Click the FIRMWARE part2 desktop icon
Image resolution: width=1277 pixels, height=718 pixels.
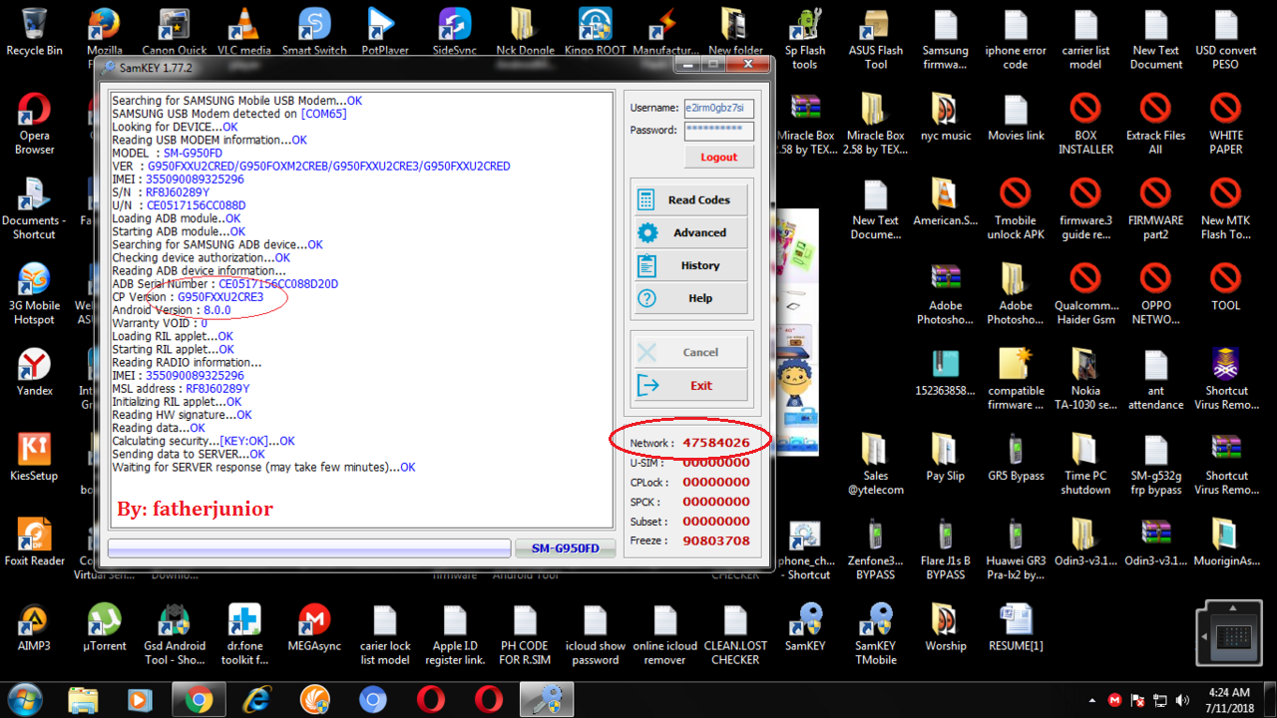point(1155,209)
